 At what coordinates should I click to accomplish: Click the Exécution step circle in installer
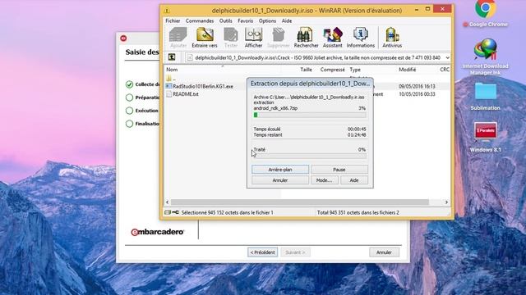[130, 111]
